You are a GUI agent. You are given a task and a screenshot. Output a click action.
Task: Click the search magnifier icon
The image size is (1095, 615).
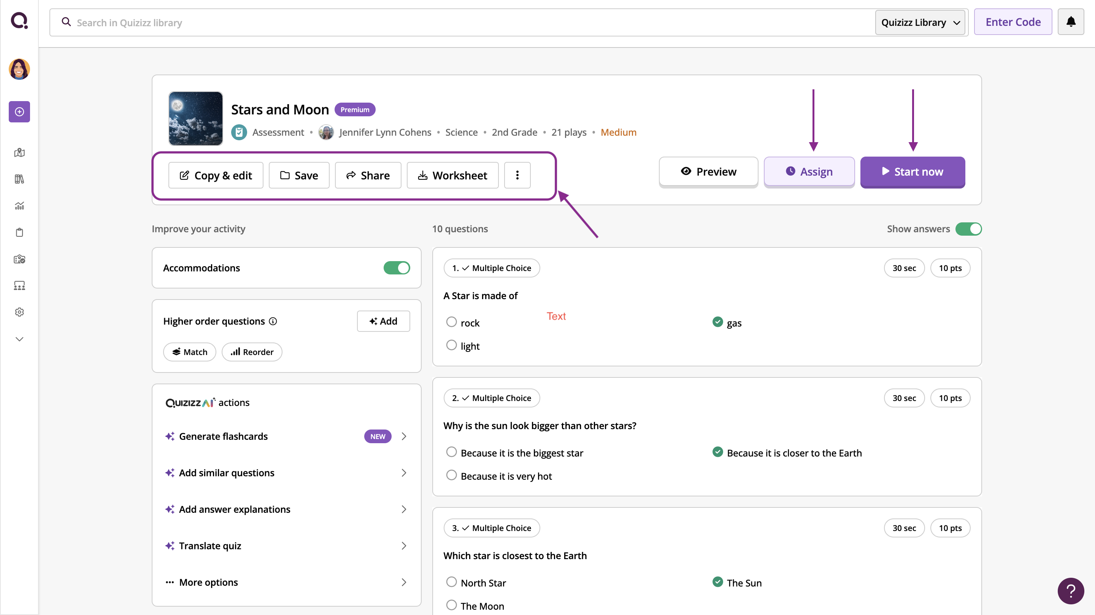tap(66, 22)
